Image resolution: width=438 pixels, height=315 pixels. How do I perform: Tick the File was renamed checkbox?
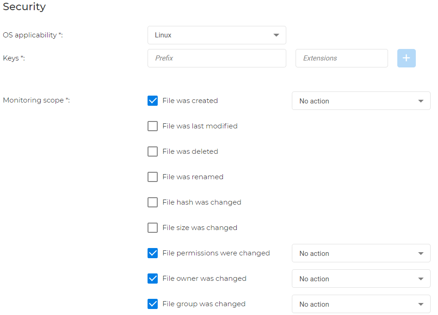pyautogui.click(x=153, y=177)
